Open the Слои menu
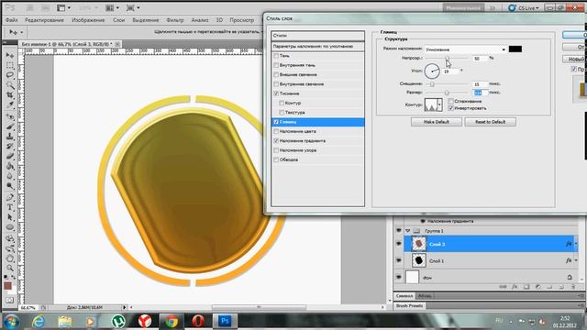This screenshot has height=330, width=587. 118,20
